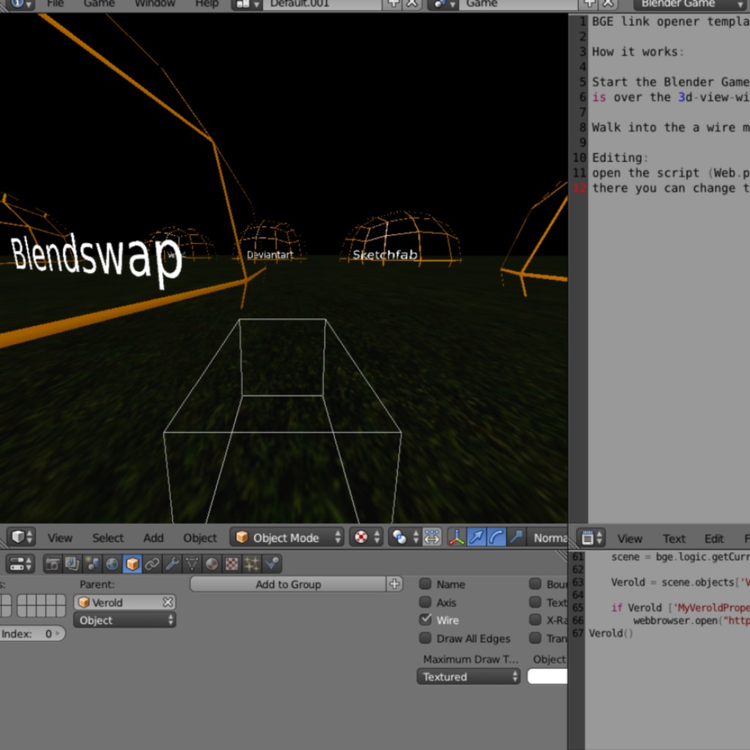Open the Object Mode dropdown
The image size is (750, 750).
[286, 537]
